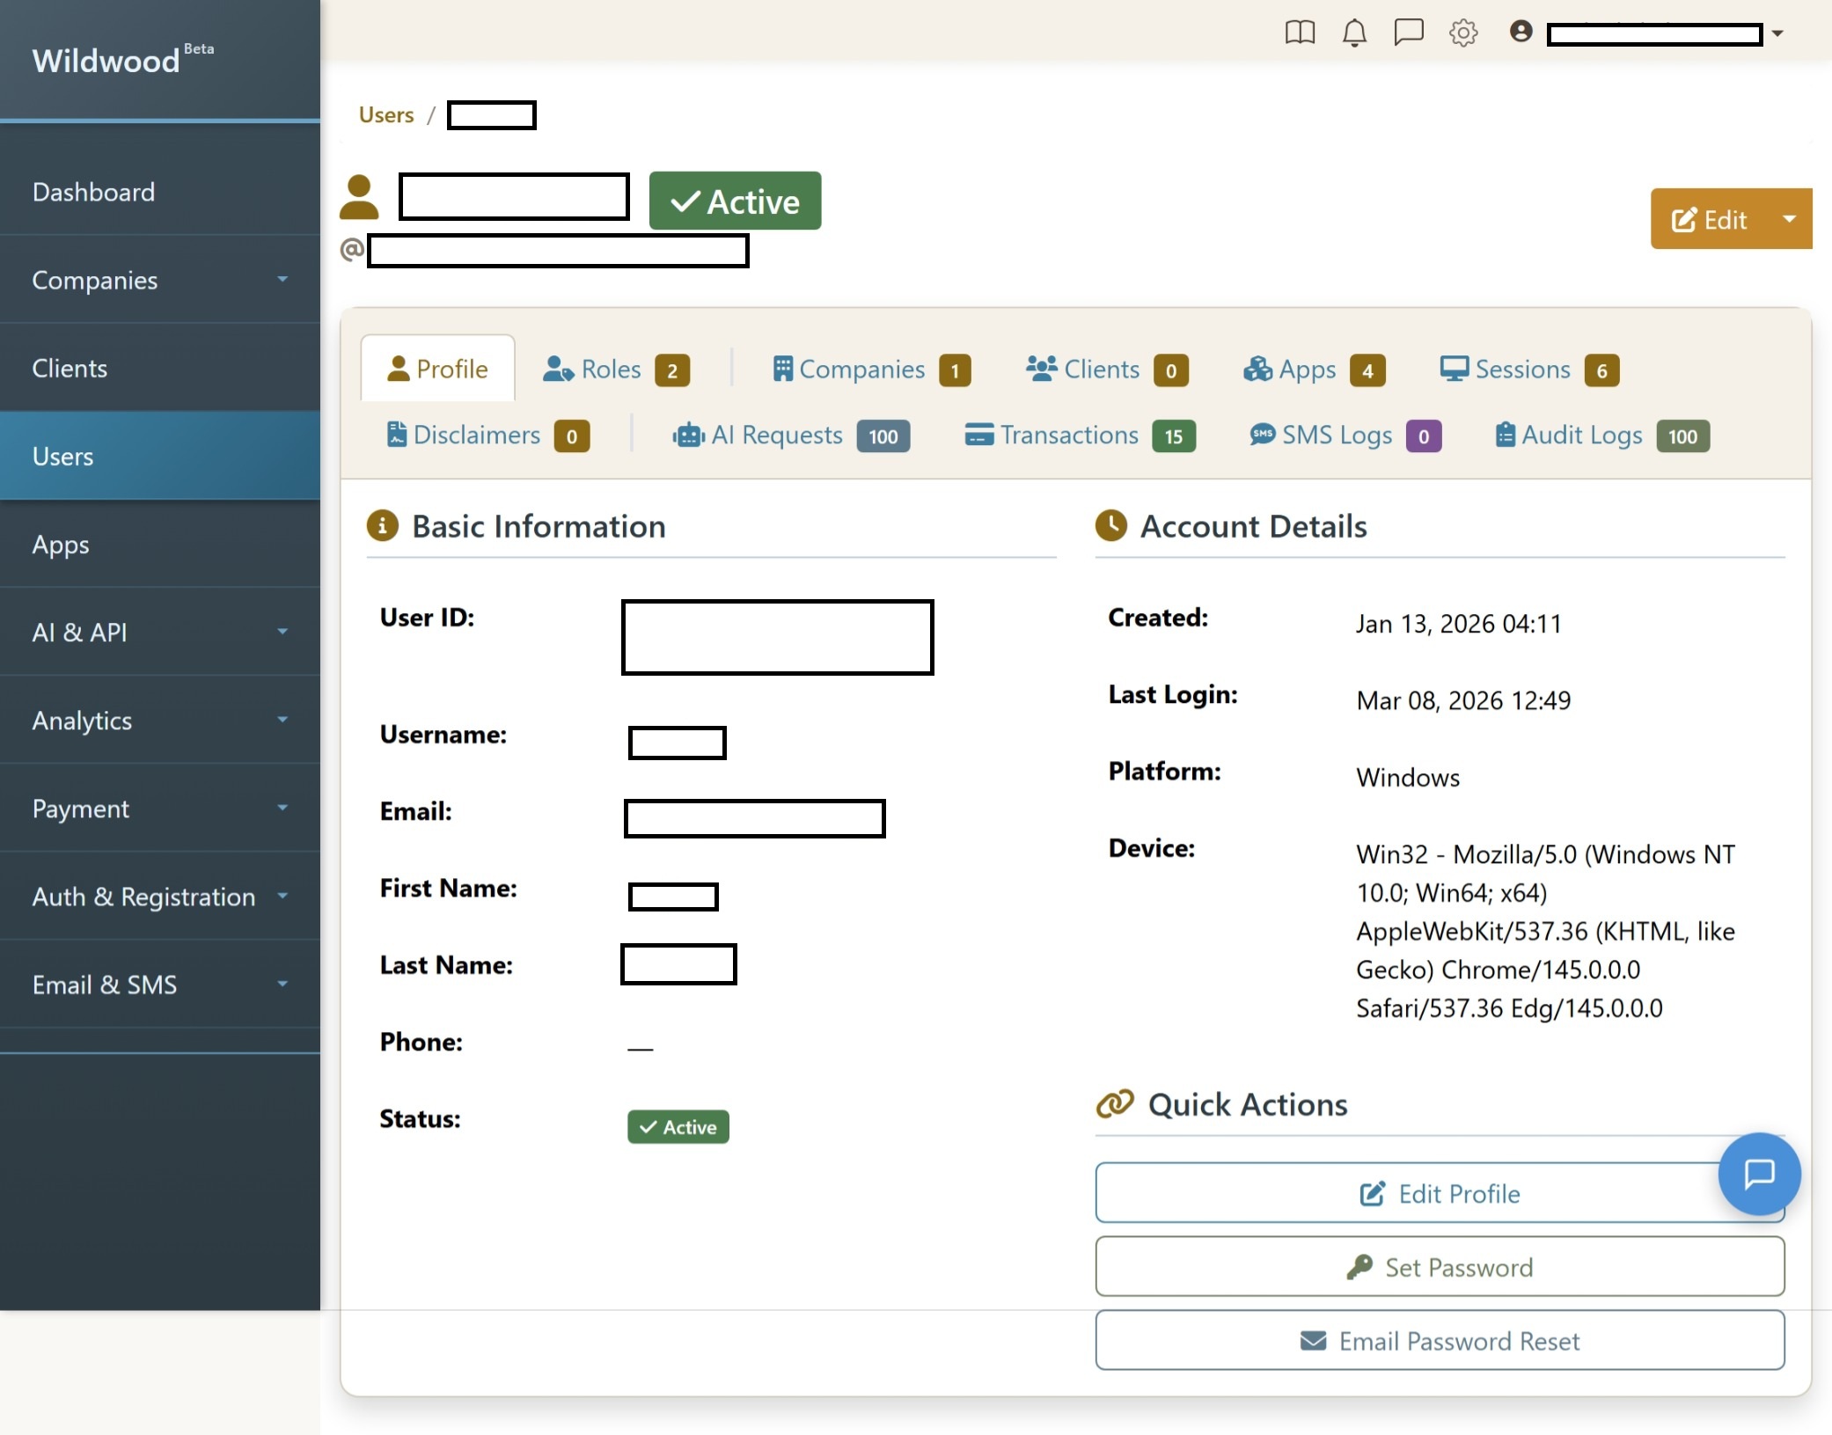The image size is (1832, 1435).
Task: Click the account person icon in the top bar
Action: coord(1520,33)
